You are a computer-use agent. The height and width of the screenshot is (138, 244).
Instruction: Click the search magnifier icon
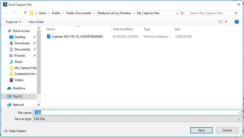[x=236, y=13]
